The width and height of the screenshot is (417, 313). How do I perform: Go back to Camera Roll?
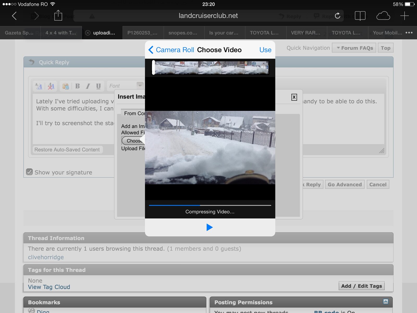coord(171,50)
